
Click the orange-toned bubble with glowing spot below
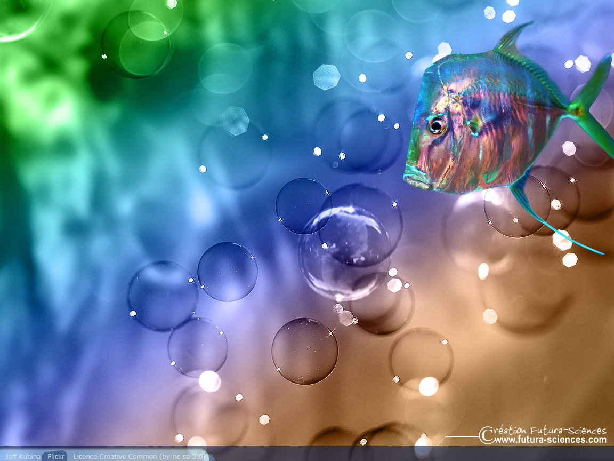click(421, 357)
